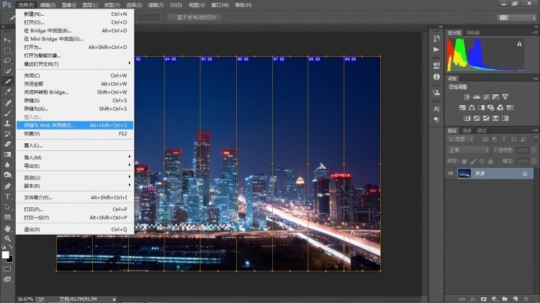Open the 正常 blend mode dropdown

point(468,150)
